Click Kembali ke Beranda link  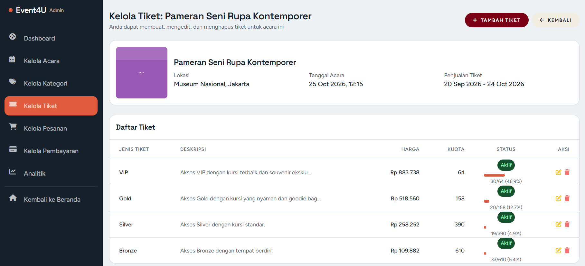click(51, 199)
